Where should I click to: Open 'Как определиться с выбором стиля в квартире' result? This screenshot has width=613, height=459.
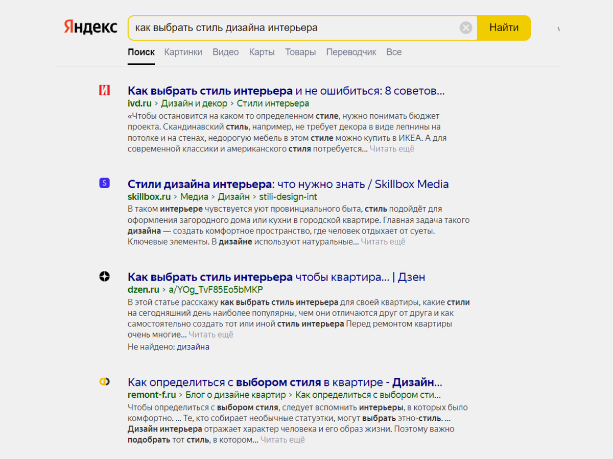point(285,382)
